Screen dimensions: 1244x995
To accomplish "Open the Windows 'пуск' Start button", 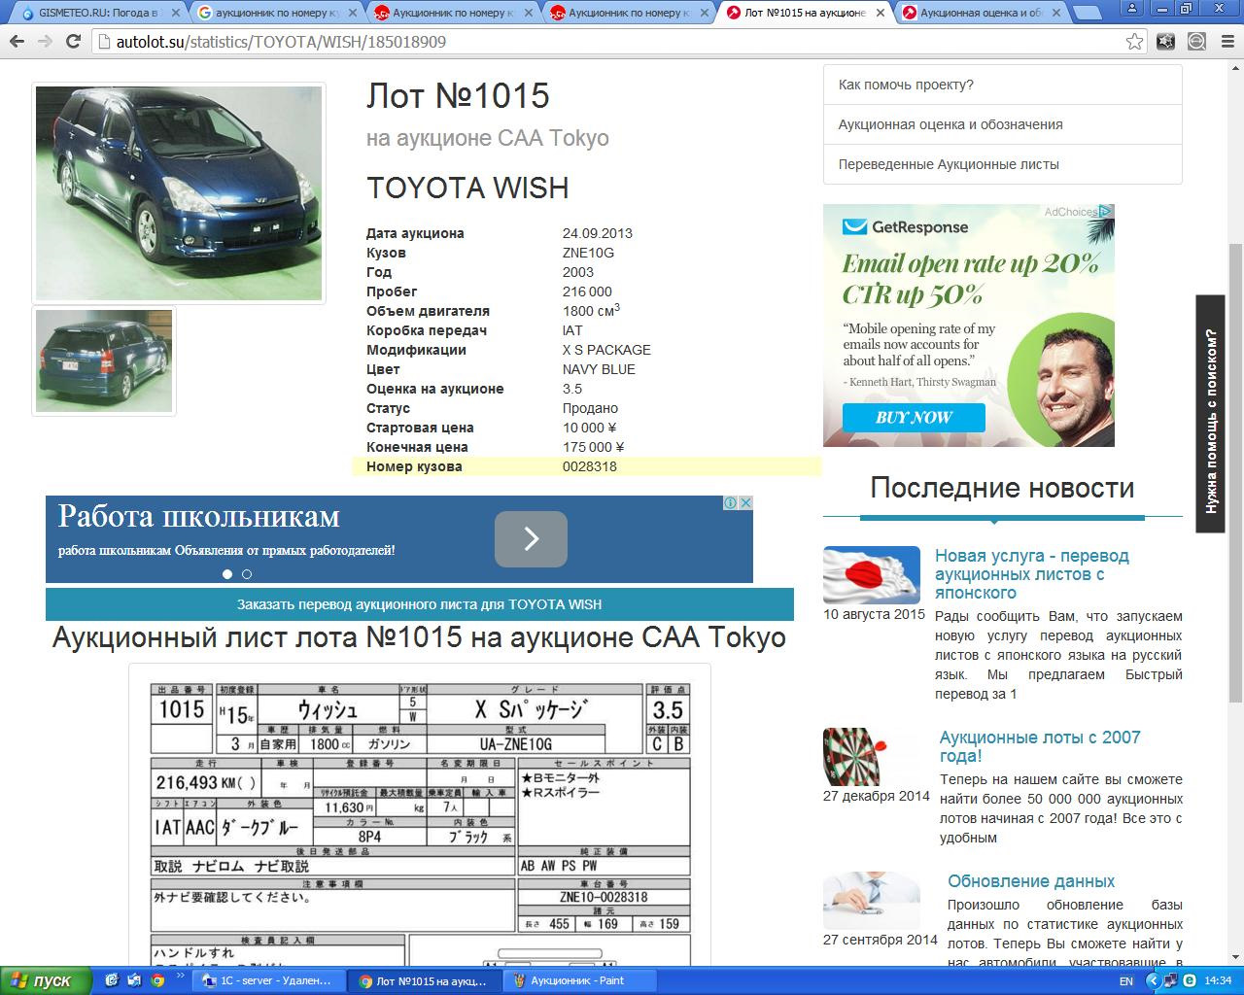I will (46, 980).
